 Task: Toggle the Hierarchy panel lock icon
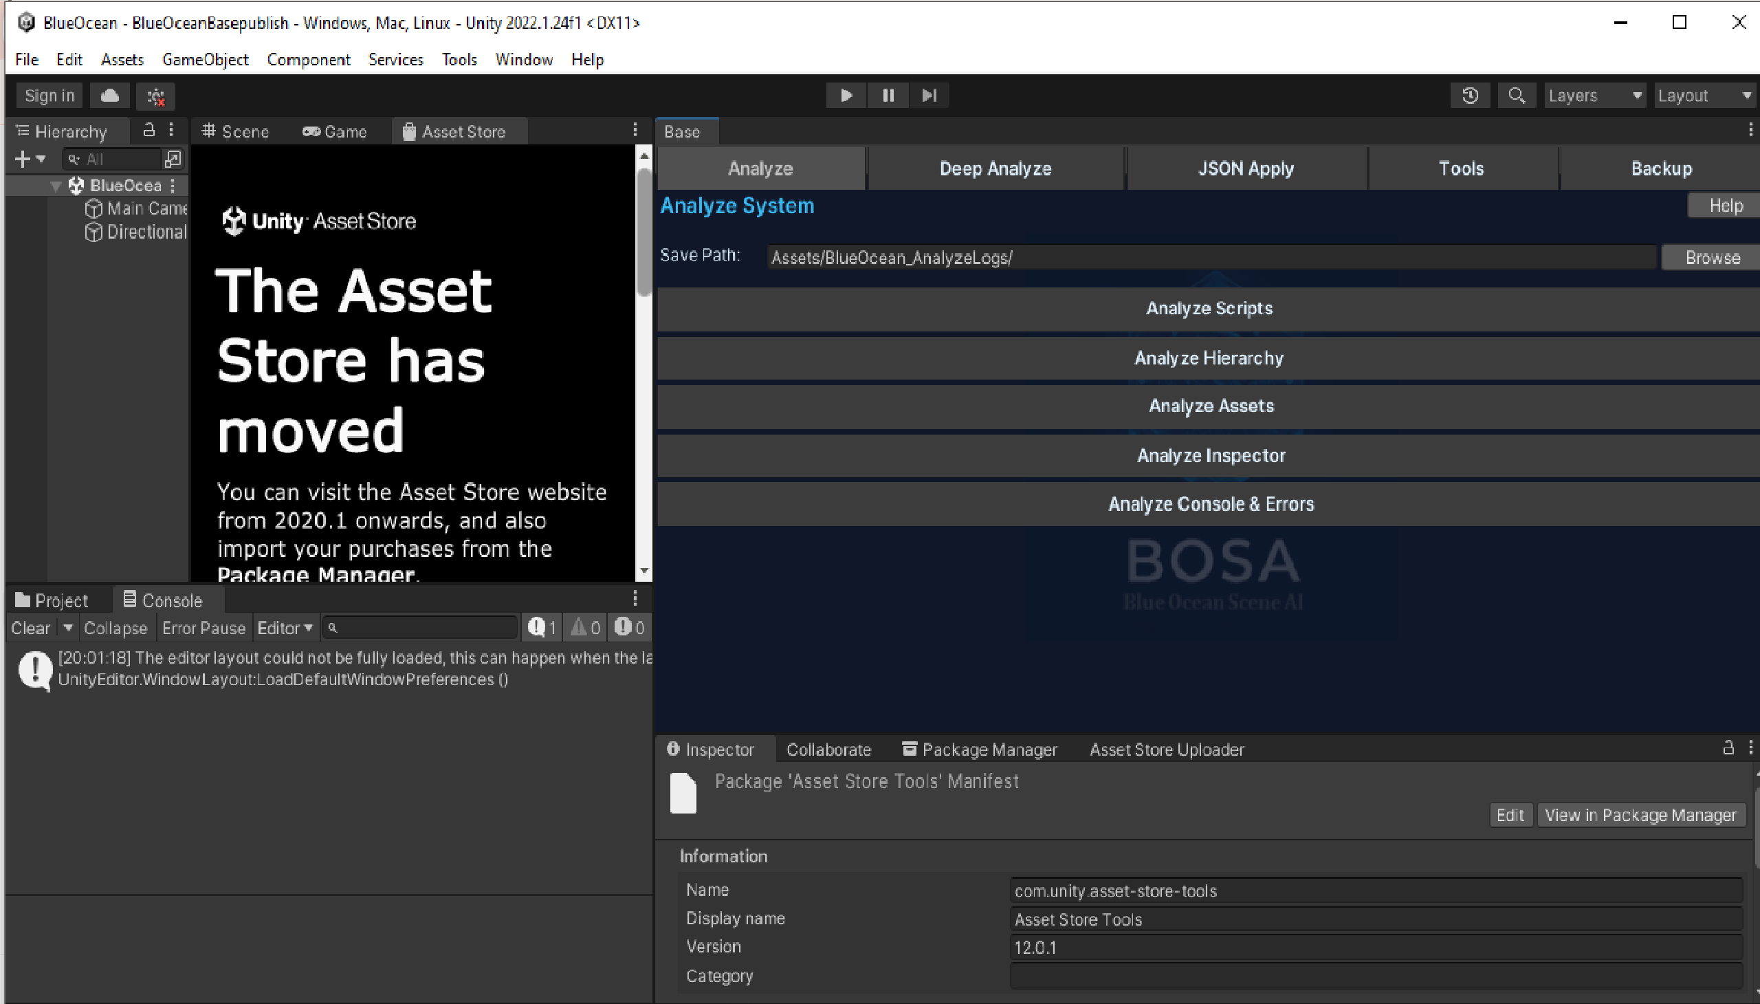pyautogui.click(x=148, y=130)
